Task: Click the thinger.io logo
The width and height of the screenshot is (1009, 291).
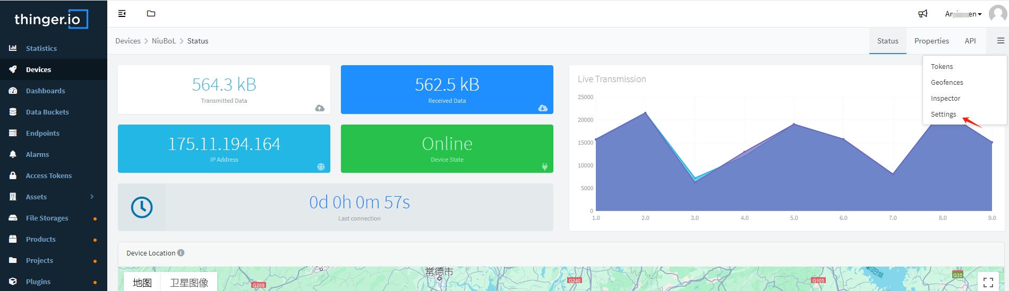Action: coord(51,20)
